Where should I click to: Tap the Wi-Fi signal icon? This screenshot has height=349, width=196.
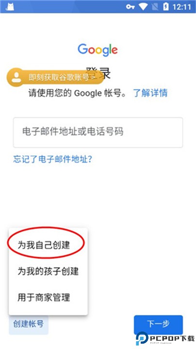pos(143,7)
